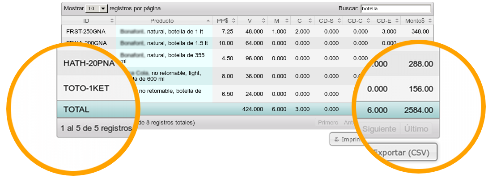488x178 pixels.
Task: Click the 2584.00 total amount
Action: coord(419,110)
